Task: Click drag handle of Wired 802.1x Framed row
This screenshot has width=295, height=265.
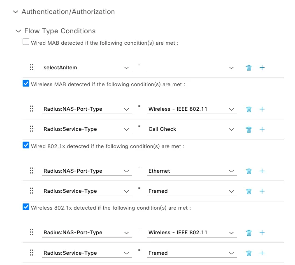Action: pyautogui.click(x=31, y=190)
